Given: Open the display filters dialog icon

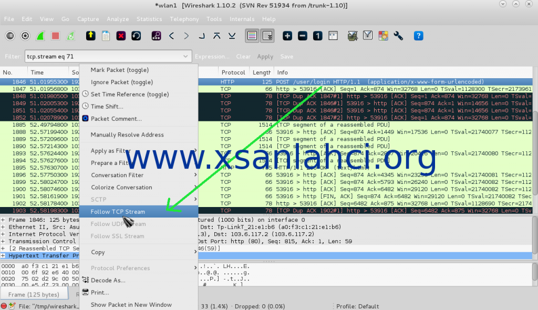Looking at the screenshot, I should click(x=367, y=36).
